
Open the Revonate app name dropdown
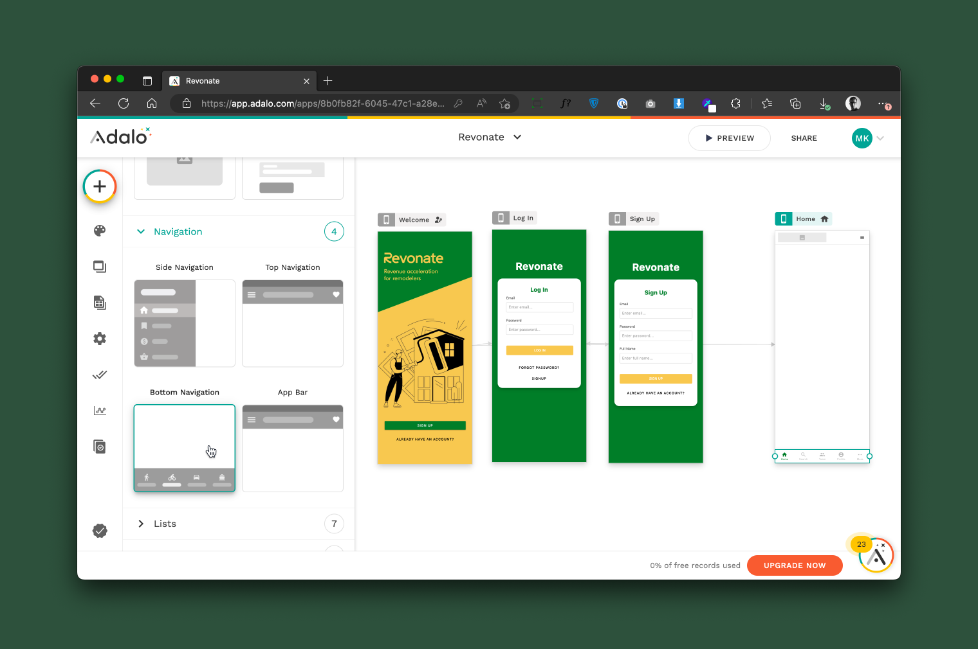(x=490, y=137)
